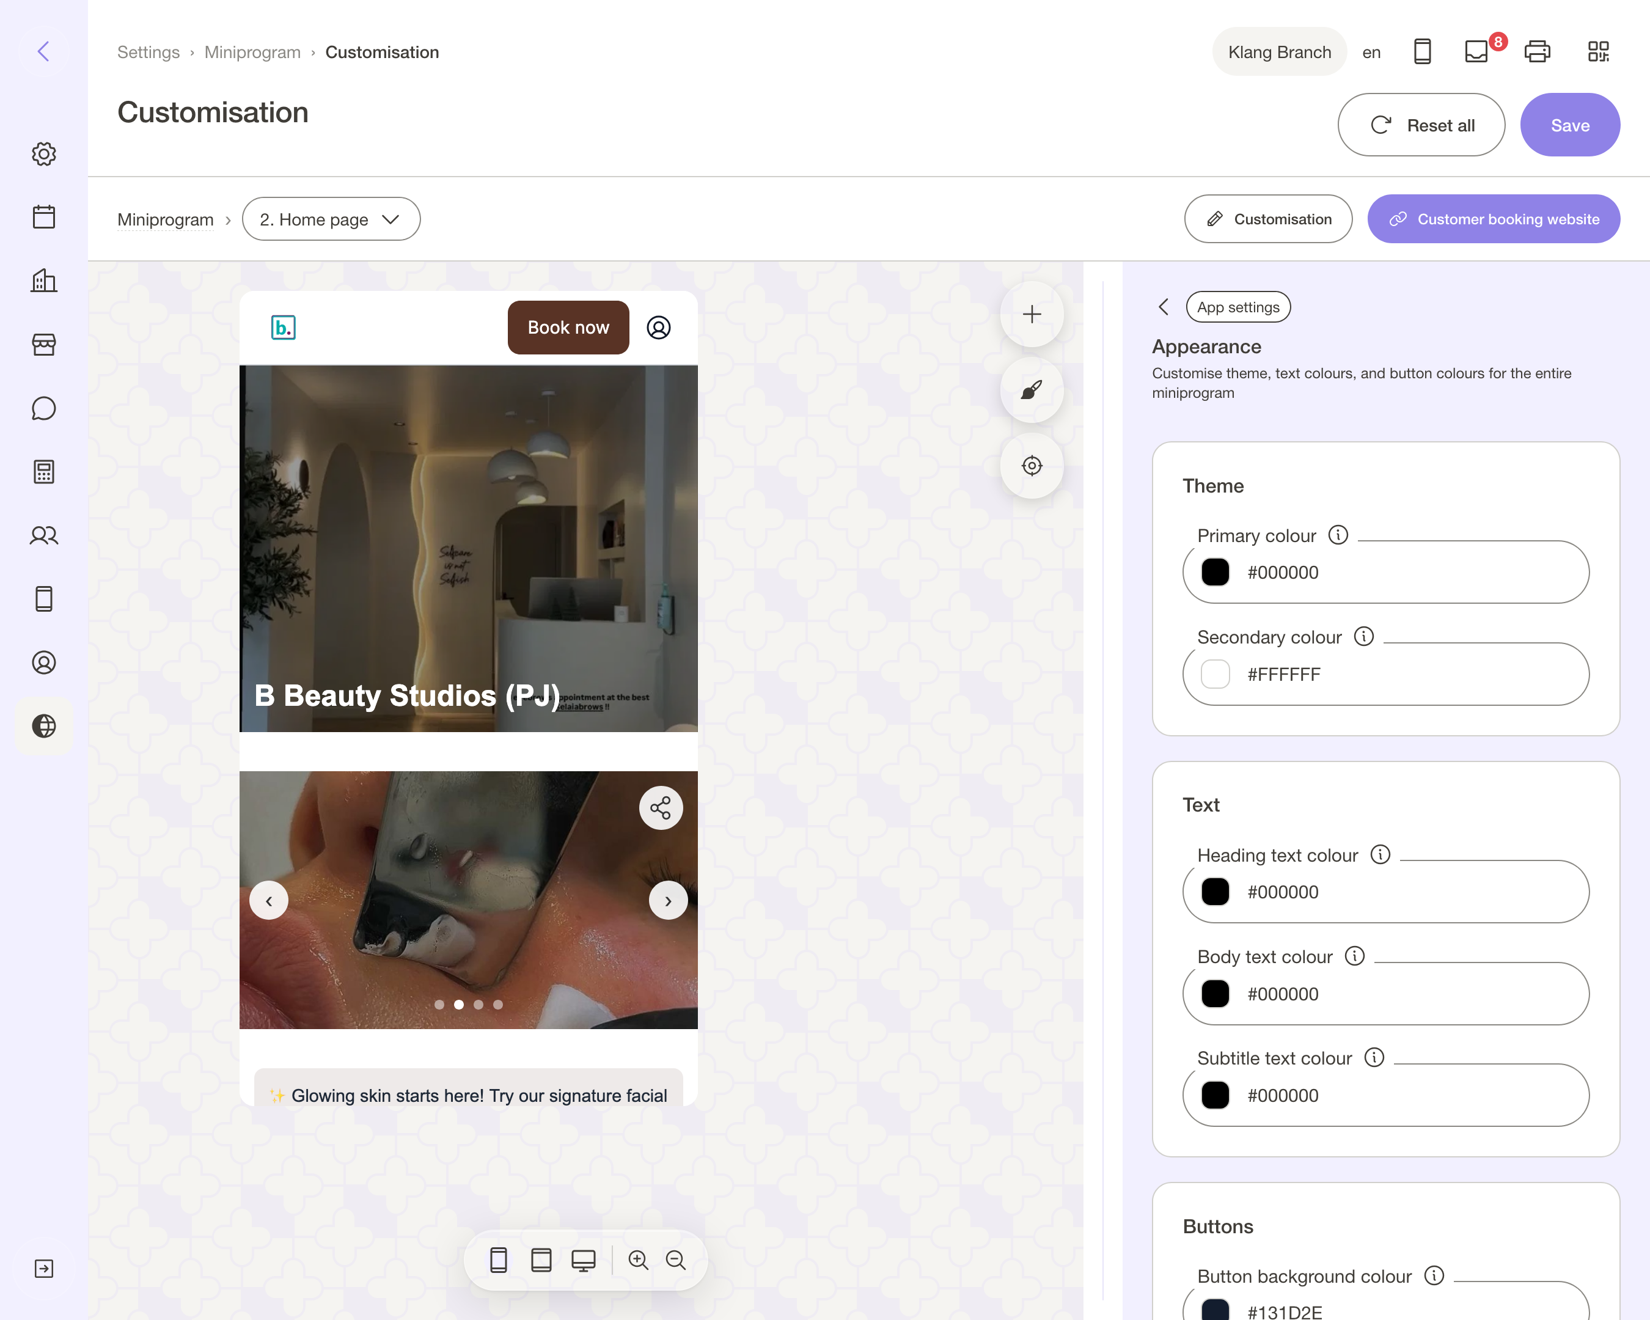The width and height of the screenshot is (1650, 1320).
Task: Click the Save button
Action: (x=1570, y=125)
